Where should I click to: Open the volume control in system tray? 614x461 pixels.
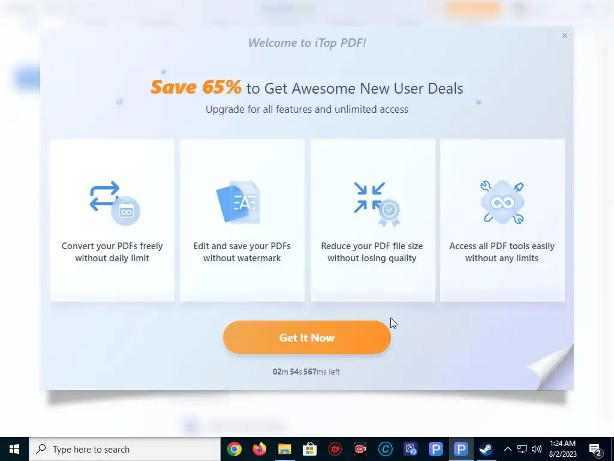coord(537,449)
